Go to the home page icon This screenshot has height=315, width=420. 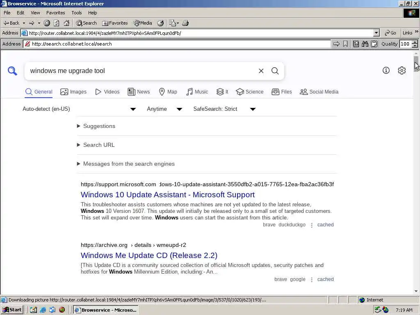tap(66, 23)
